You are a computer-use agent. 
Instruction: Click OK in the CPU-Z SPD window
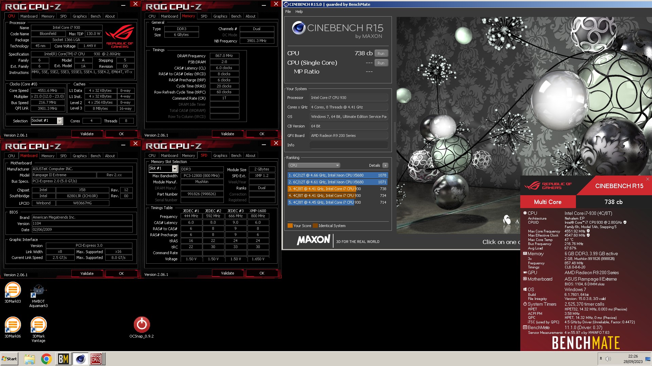[262, 273]
